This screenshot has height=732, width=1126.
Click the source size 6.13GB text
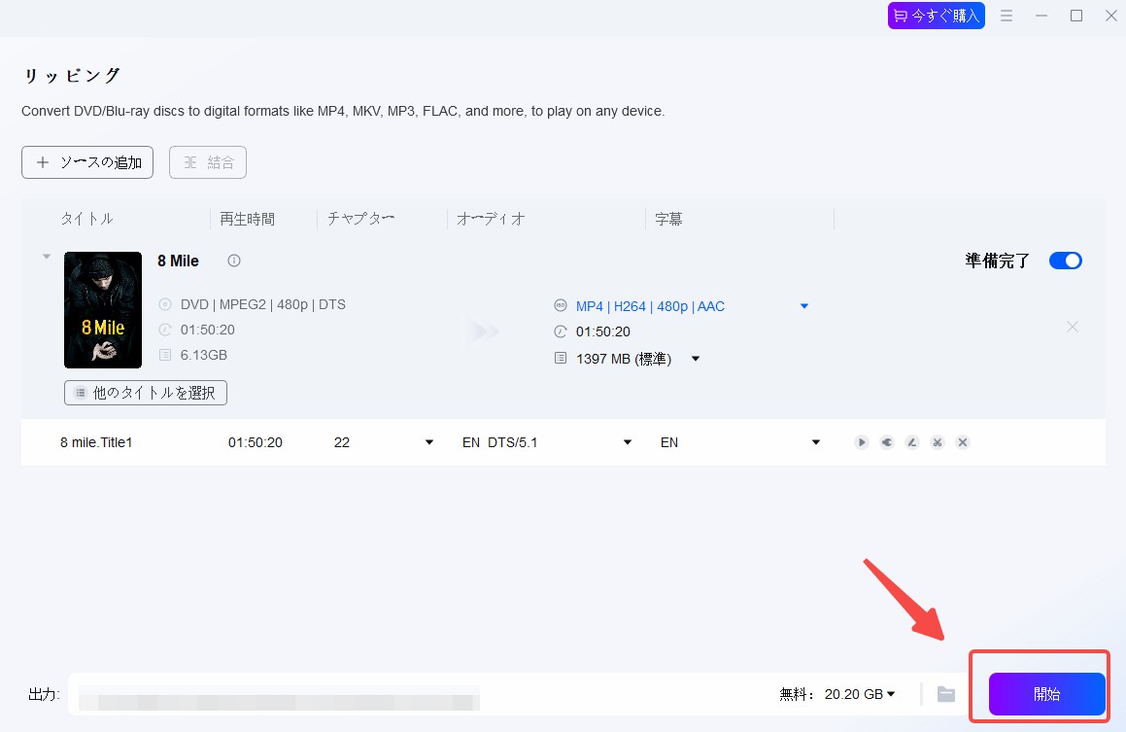point(204,355)
